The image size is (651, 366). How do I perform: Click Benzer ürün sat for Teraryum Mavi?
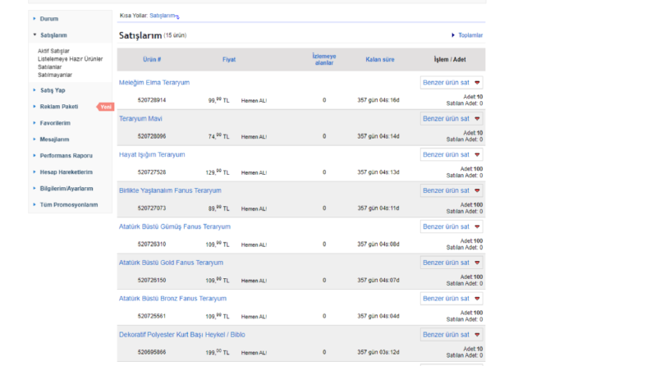click(x=446, y=119)
